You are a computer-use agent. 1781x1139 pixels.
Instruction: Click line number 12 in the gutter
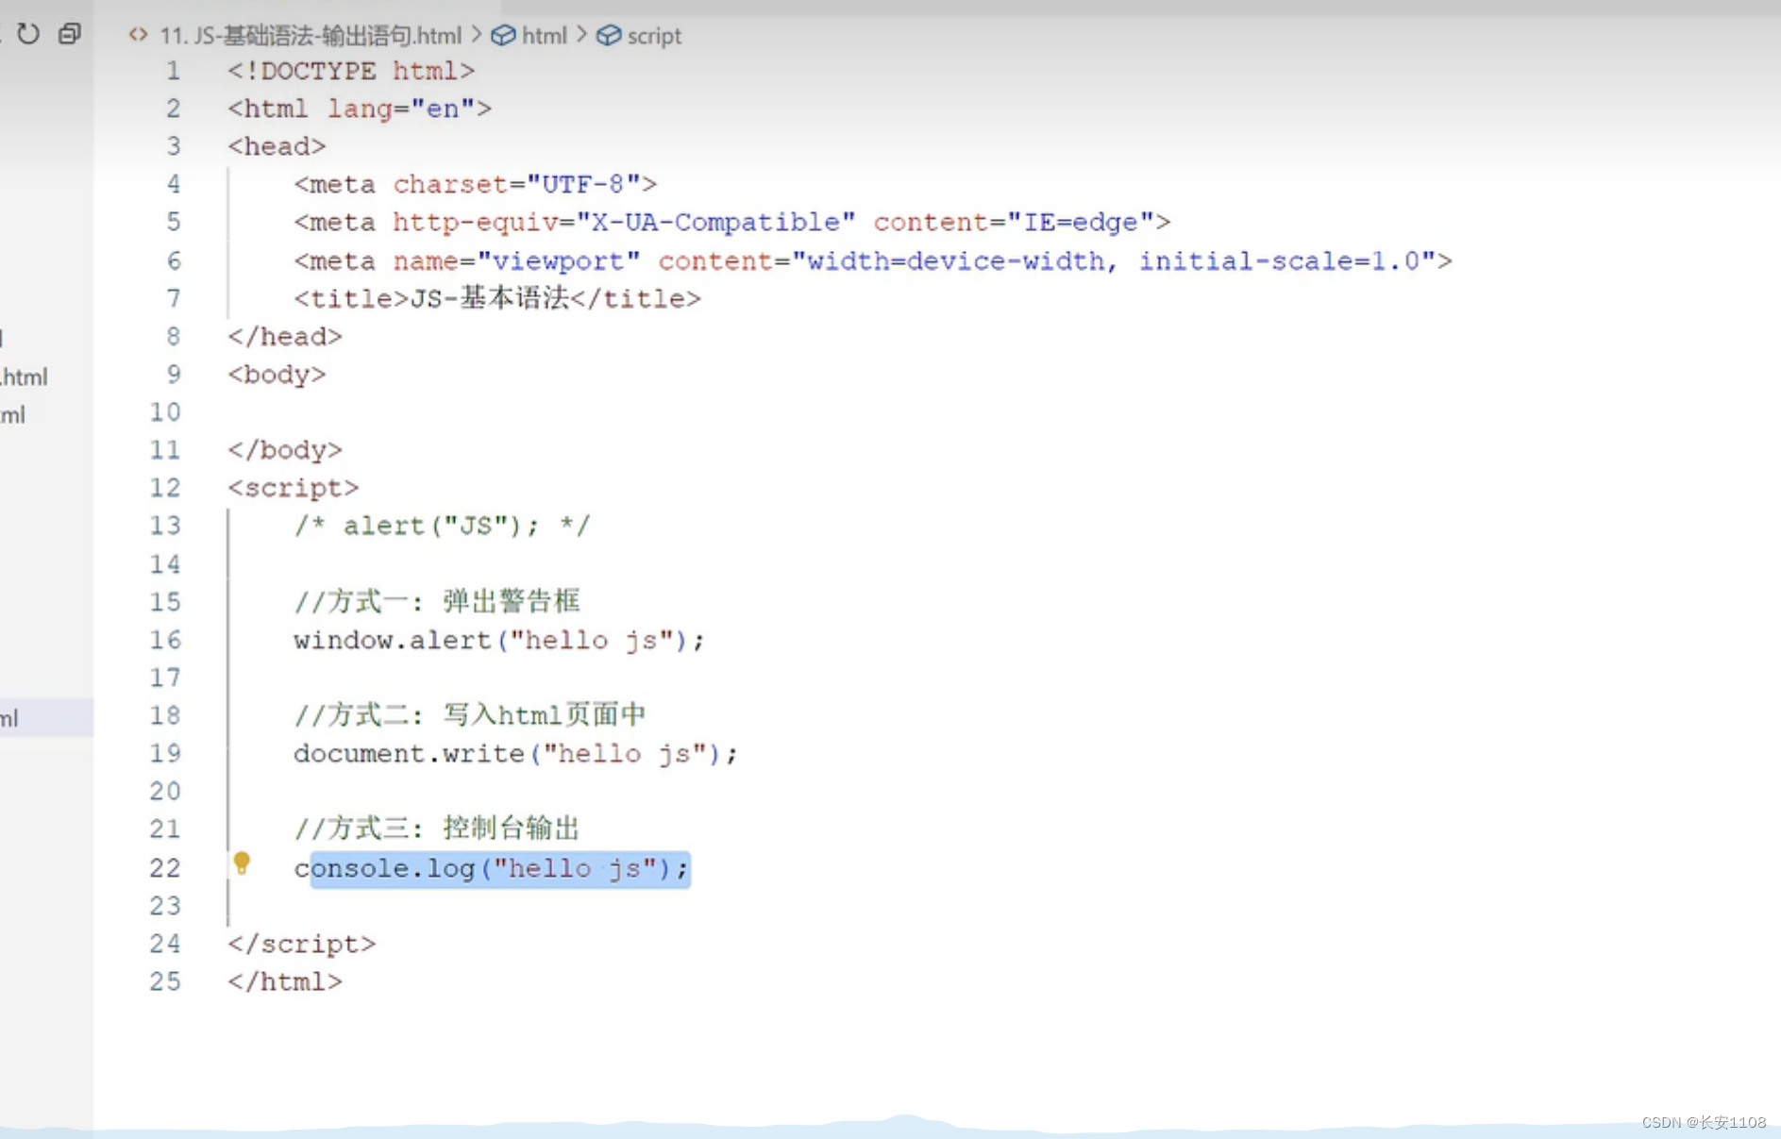click(165, 488)
